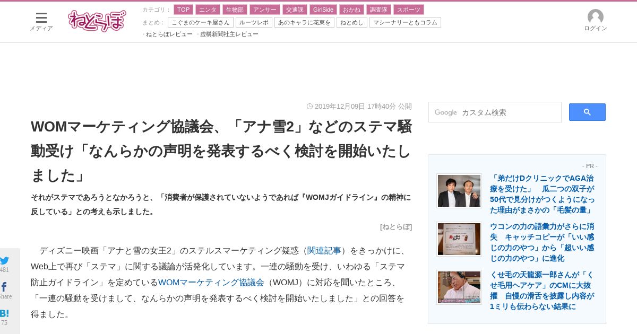Screen dimensions: 637x334
Task: Open the ルーツレポ collection
Action: 254,22
